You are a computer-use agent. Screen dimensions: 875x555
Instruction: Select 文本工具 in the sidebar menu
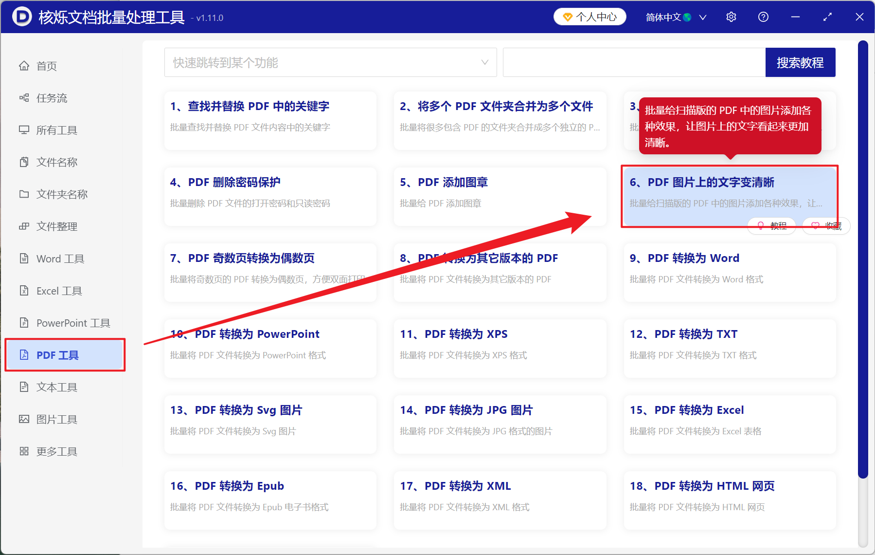point(55,387)
